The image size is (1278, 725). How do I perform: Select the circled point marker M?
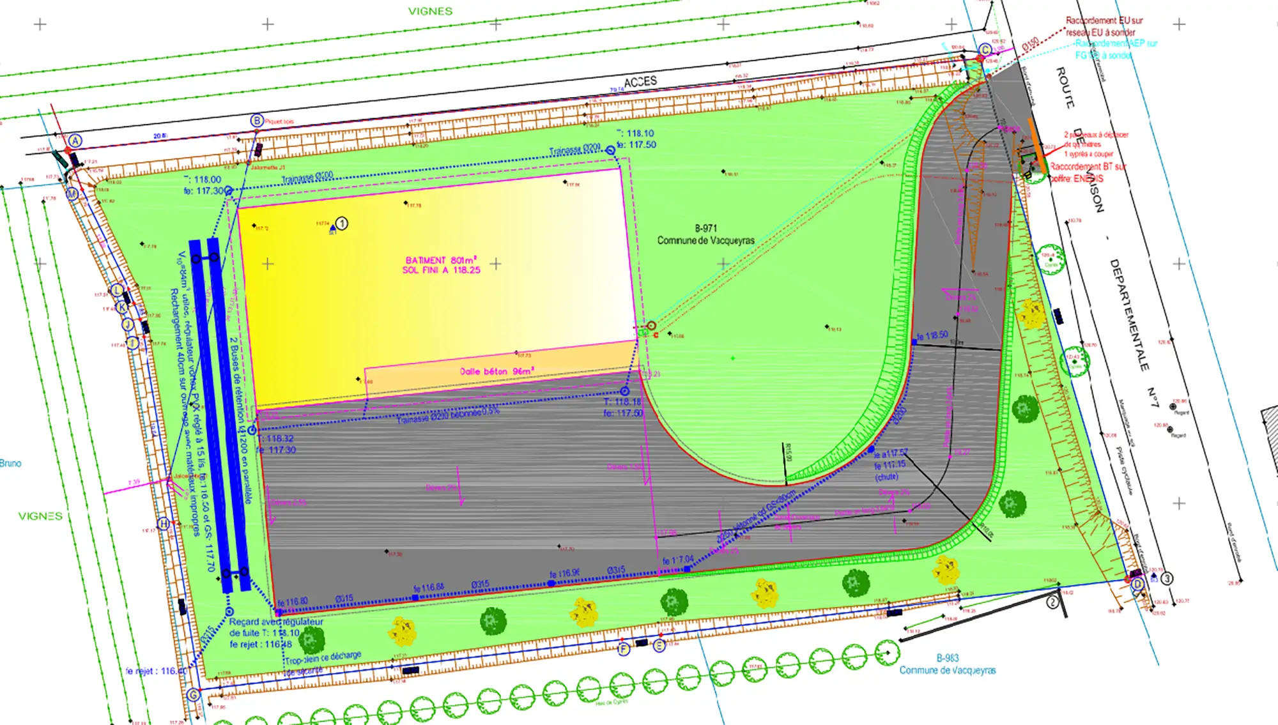click(x=72, y=194)
